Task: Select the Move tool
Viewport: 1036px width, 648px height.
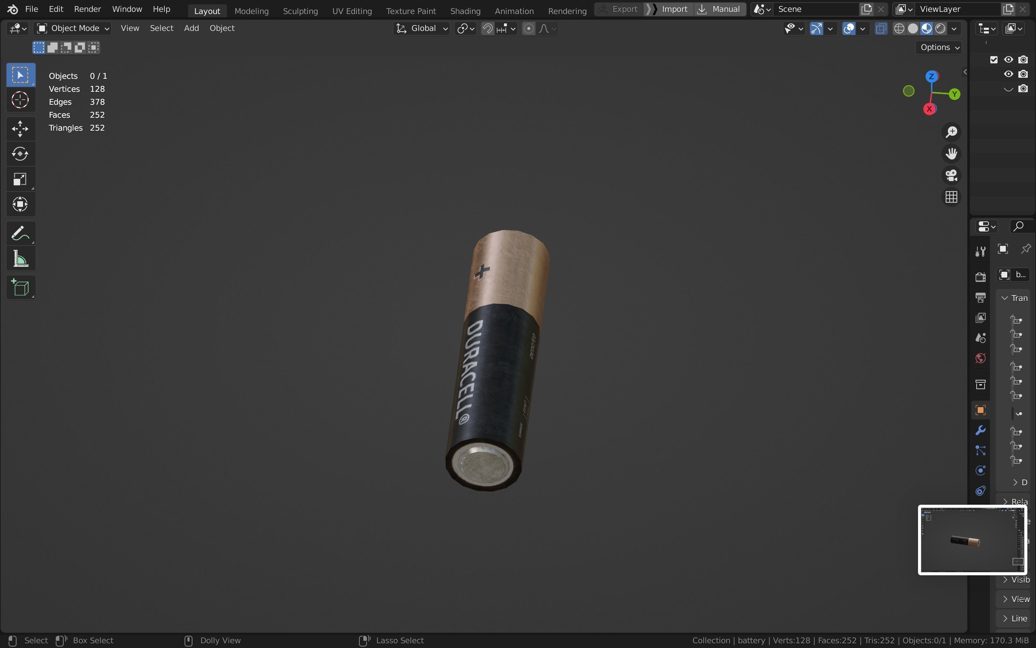Action: coord(21,129)
